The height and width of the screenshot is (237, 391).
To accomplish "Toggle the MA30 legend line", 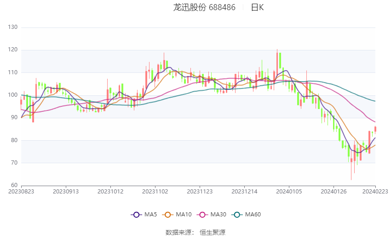I will 212,215.
